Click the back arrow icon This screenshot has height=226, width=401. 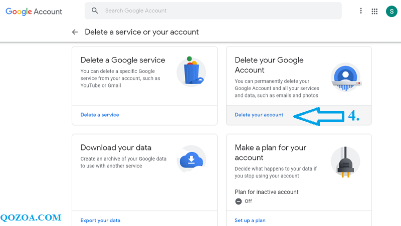point(75,32)
